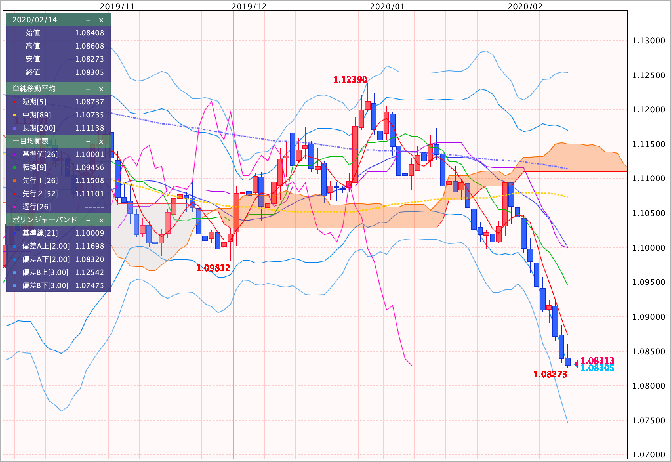Click the 短期[5] value 1.08737
Screen dimensions: 671x462
[90, 102]
